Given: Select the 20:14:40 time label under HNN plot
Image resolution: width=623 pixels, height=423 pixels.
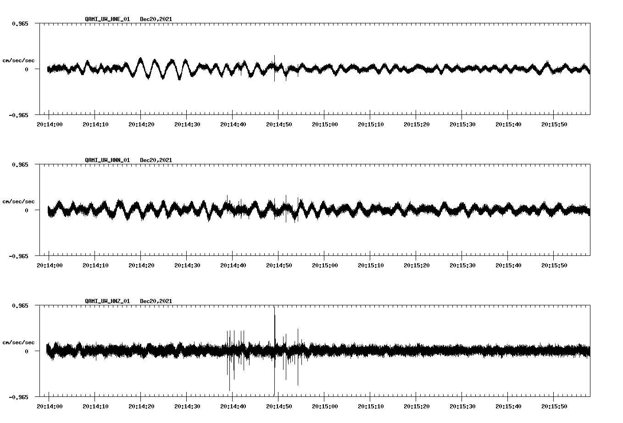Looking at the screenshot, I should [x=233, y=266].
